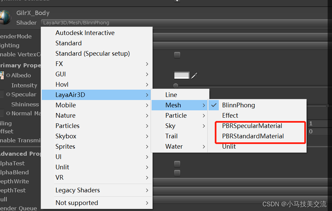Open the Sky submenu
Viewport: 332px width, 211px height.
pyautogui.click(x=180, y=126)
